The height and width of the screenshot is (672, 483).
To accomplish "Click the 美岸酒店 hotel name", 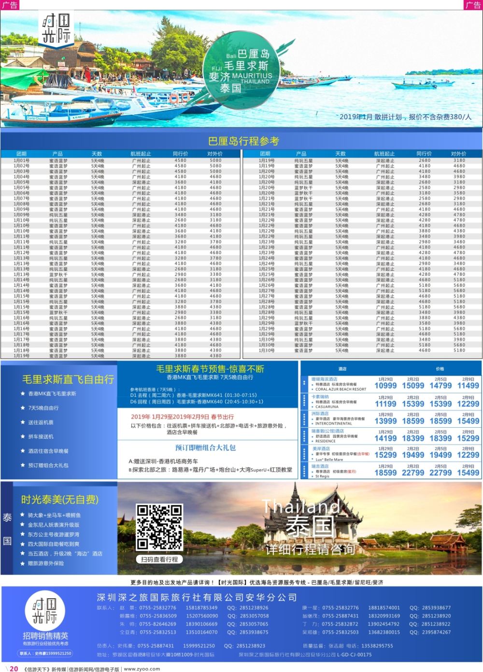I will 320,448.
